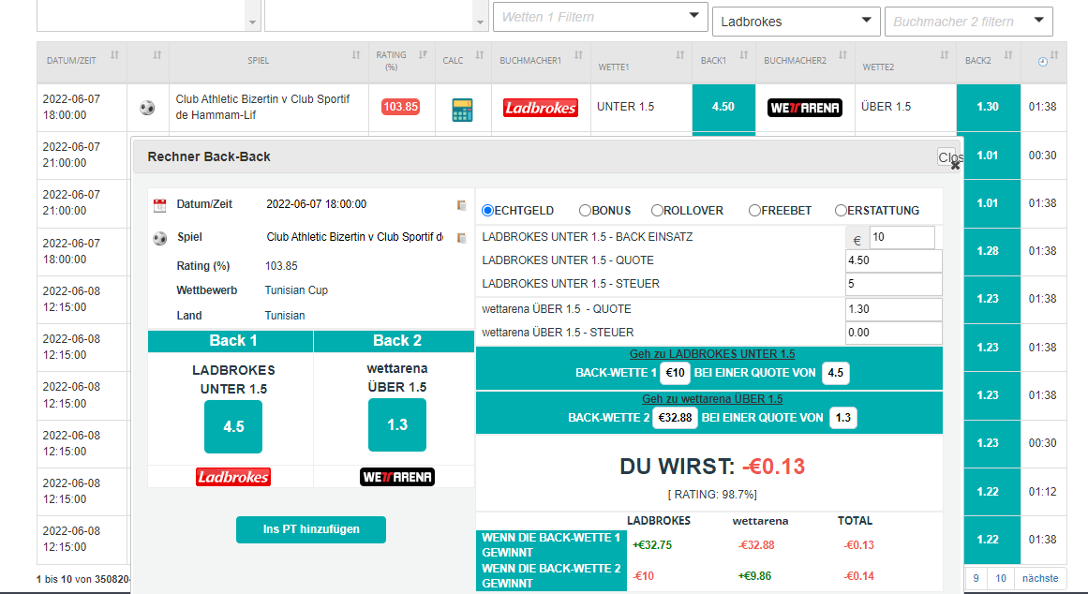Select the BONUS radio option
The height and width of the screenshot is (594, 1088).
[x=585, y=210]
